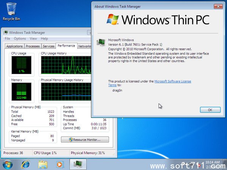Click Task Manager icon in About dialog
Viewport: 227px width, 170px height.
pos(101,42)
